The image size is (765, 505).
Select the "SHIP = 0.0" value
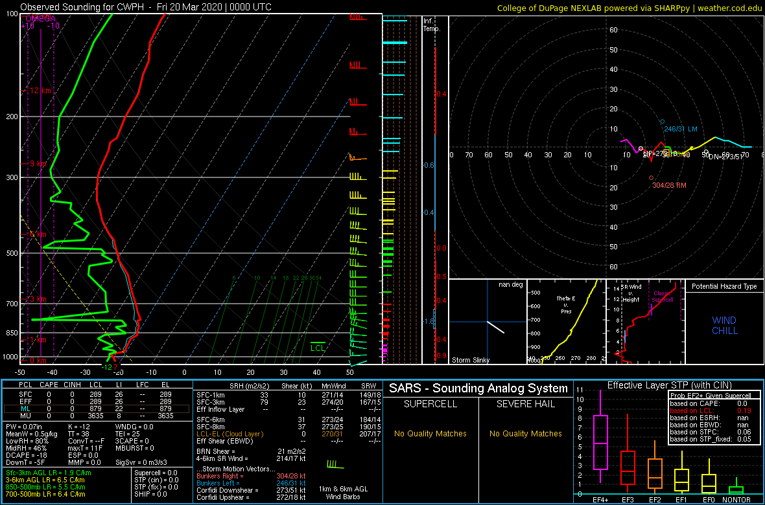151,494
